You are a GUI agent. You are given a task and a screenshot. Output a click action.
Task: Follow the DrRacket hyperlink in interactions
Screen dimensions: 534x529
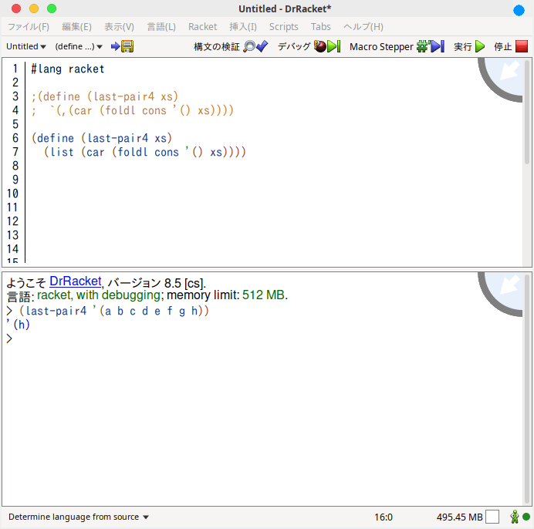pyautogui.click(x=76, y=281)
